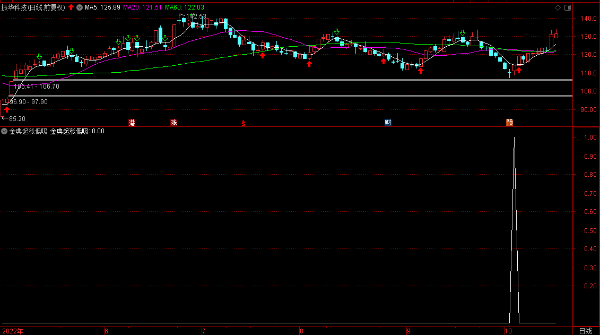
Task: Click the 日线 period button at bottom right
Action: [x=586, y=331]
